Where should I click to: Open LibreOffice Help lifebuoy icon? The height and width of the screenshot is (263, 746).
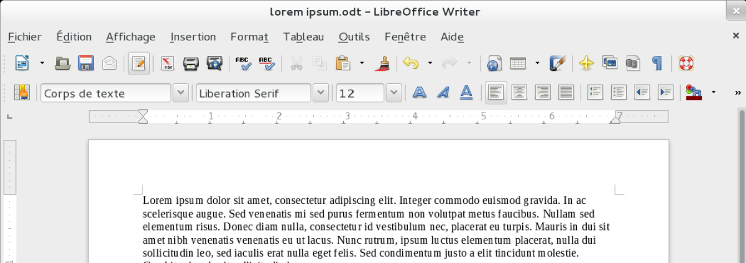(x=686, y=63)
